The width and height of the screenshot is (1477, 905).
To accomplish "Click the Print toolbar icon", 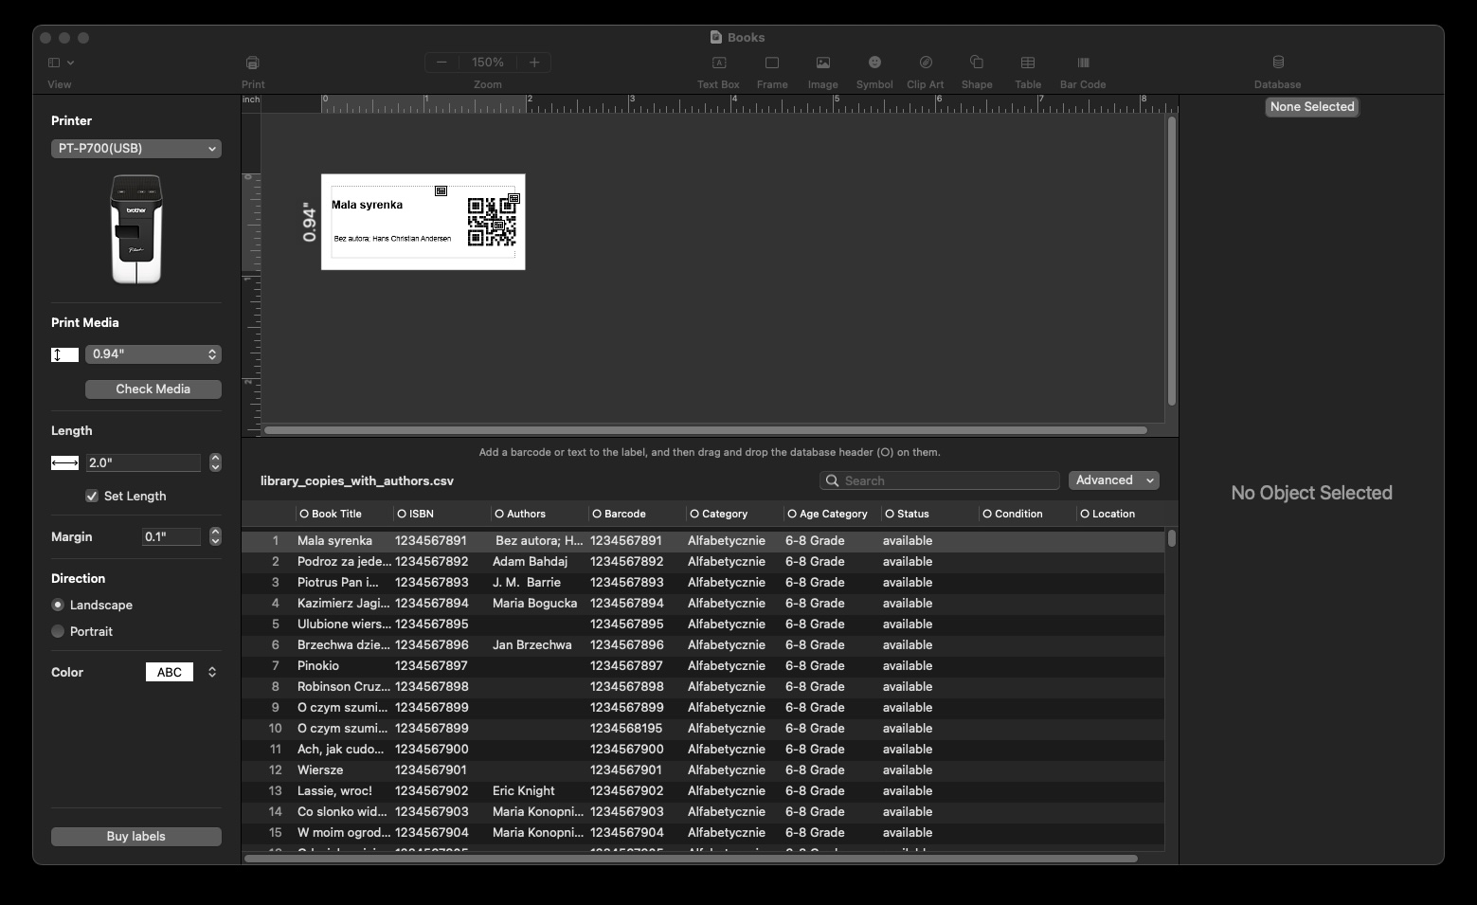I will (x=252, y=63).
